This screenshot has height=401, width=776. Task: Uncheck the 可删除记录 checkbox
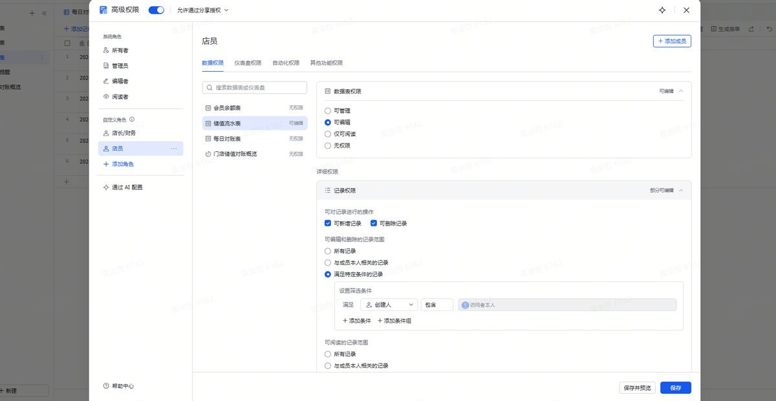point(374,223)
